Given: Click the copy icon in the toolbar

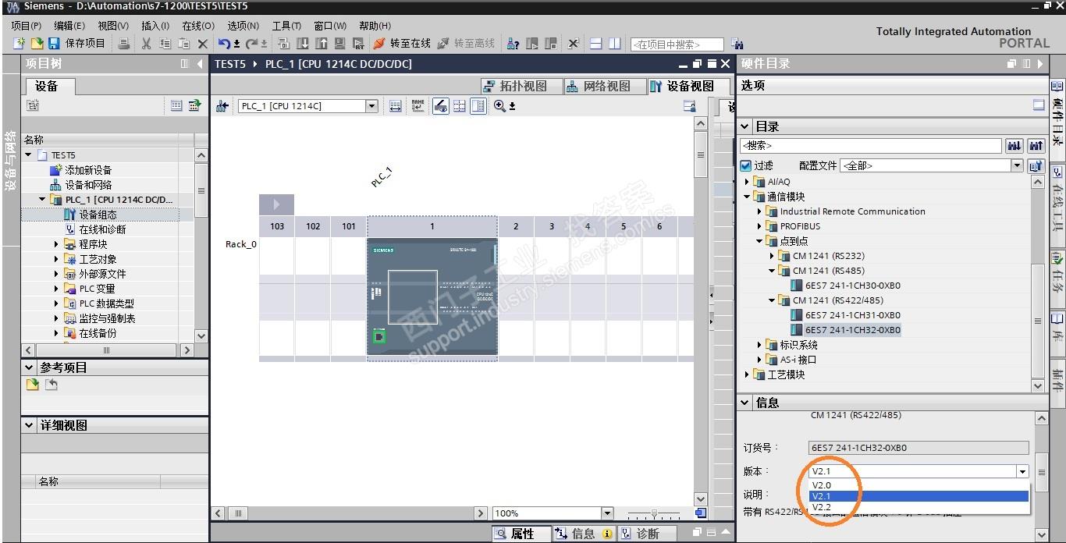Looking at the screenshot, I should [165, 44].
